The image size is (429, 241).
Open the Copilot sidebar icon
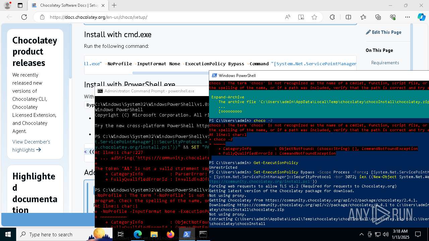point(421,17)
